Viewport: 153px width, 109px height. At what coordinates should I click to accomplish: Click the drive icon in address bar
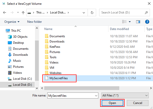coord(29,13)
